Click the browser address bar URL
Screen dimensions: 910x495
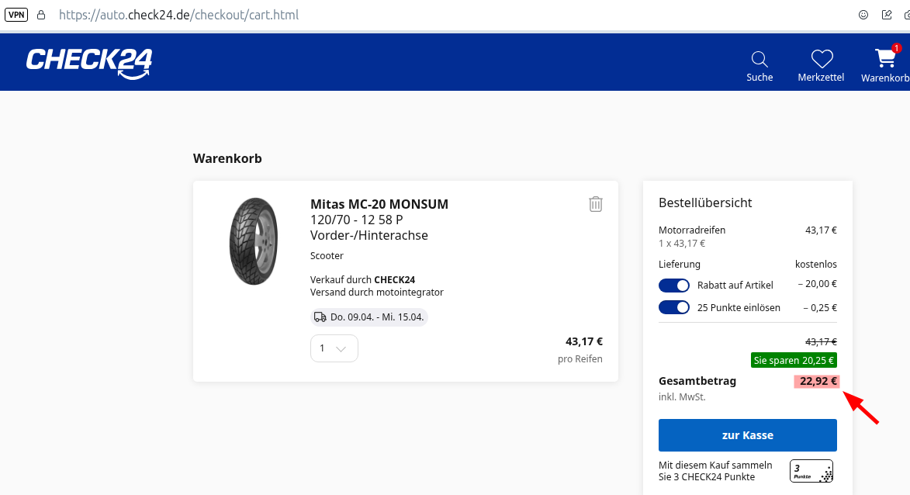(x=178, y=15)
